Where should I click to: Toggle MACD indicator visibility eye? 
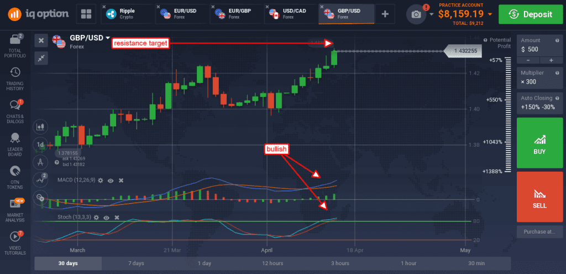tap(111, 180)
